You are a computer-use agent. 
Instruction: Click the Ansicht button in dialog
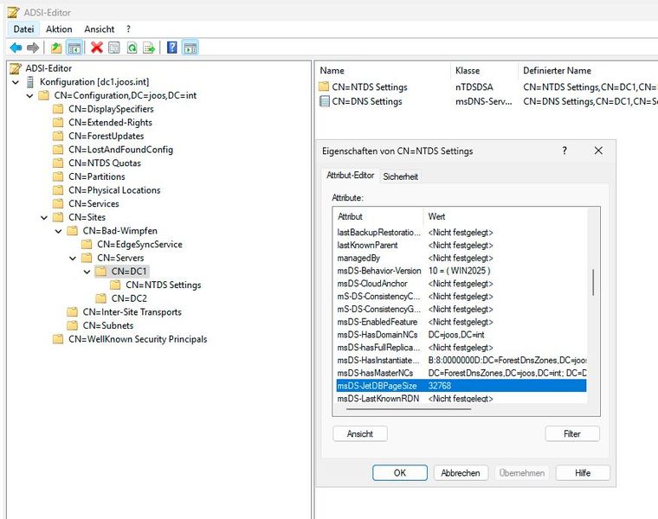point(359,434)
